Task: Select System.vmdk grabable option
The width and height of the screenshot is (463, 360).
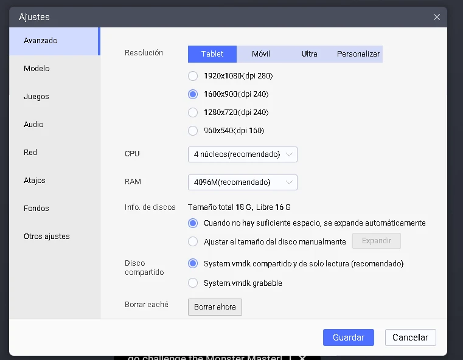Action: [x=193, y=283]
